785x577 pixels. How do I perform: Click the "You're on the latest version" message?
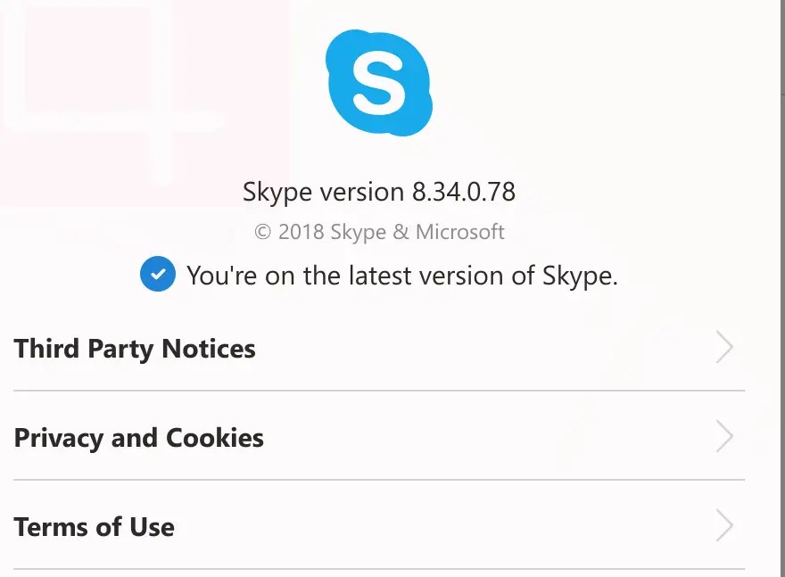(401, 276)
